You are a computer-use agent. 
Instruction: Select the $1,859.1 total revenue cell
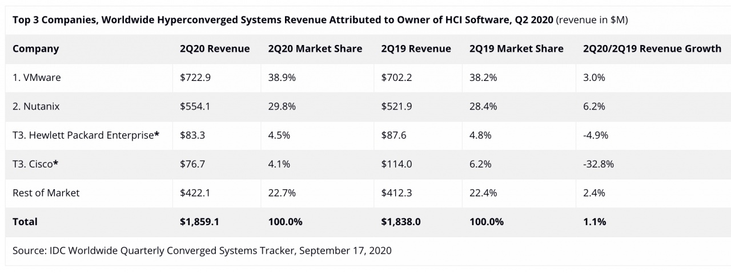[x=200, y=222]
